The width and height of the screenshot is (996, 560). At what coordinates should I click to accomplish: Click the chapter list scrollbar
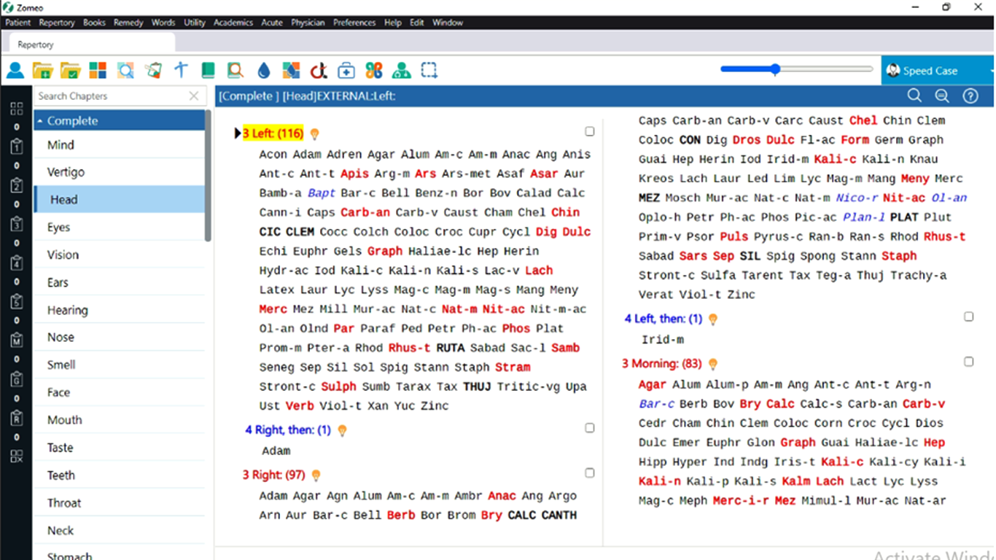208,176
